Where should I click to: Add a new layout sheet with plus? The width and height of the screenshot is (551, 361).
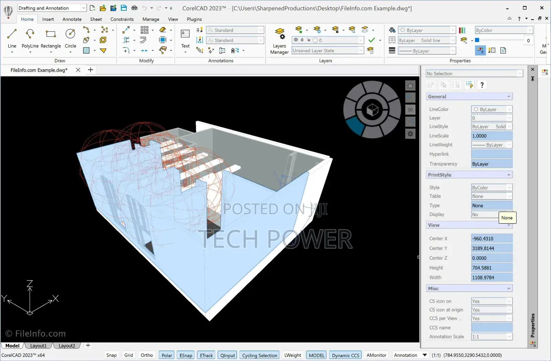(88, 345)
